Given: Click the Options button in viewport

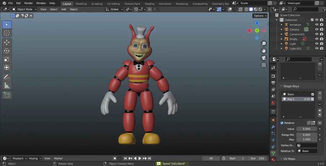Looking at the screenshot, I should (260, 16).
